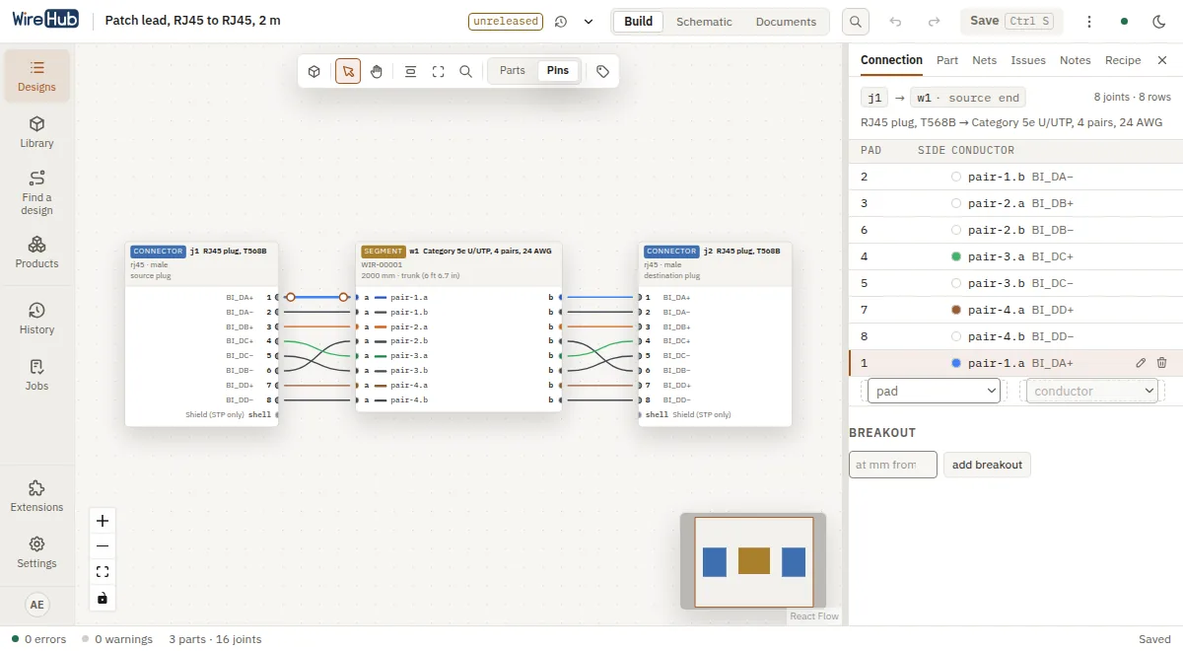Click the add breakout button

tap(987, 465)
